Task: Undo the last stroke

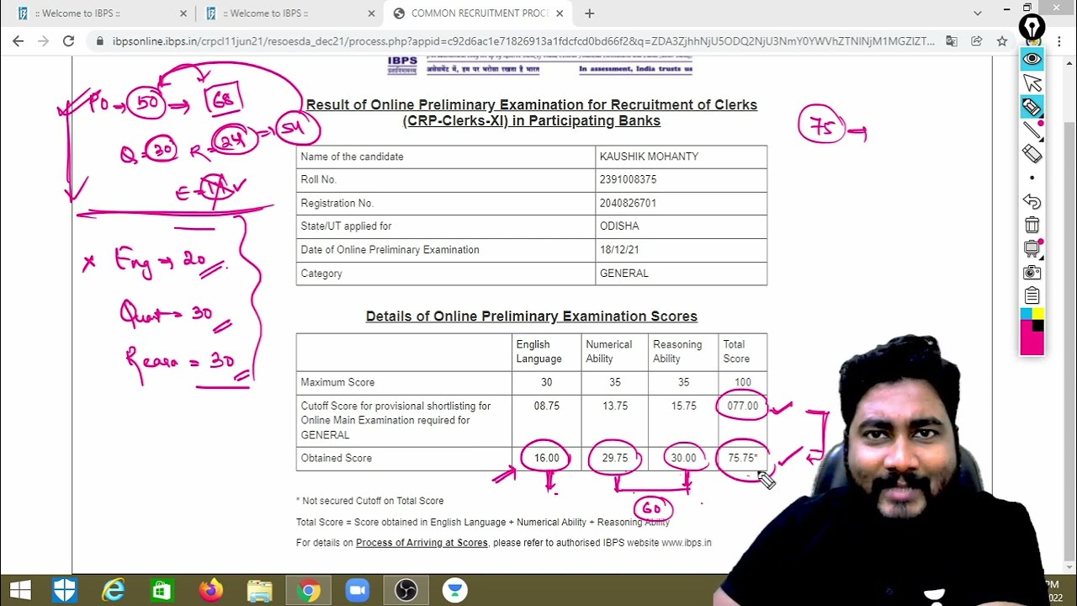Action: click(x=1032, y=201)
